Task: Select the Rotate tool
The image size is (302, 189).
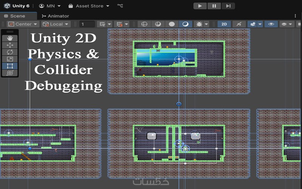Action: click(10, 52)
